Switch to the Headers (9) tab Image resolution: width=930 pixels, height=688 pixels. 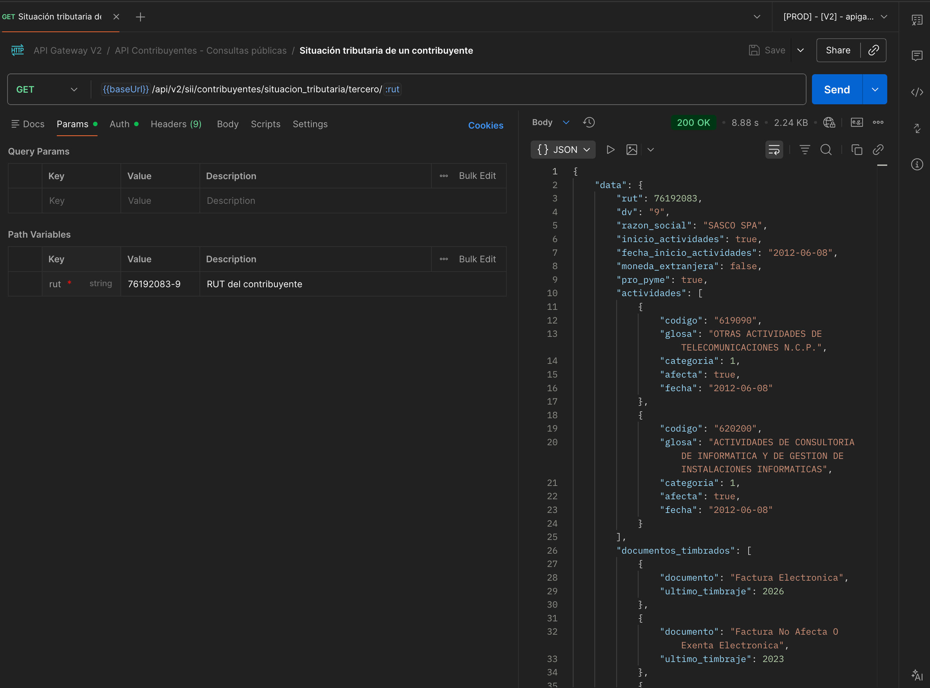click(x=176, y=124)
